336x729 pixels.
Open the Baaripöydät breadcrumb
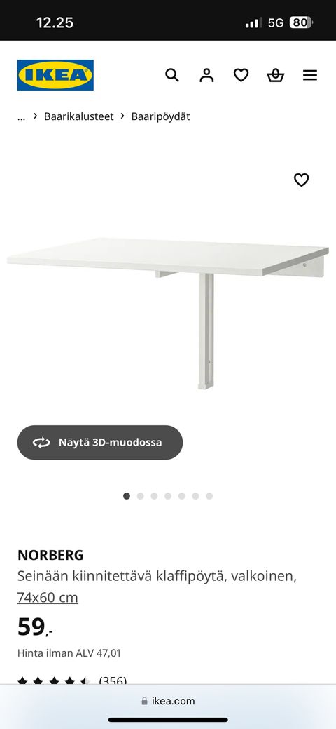160,116
